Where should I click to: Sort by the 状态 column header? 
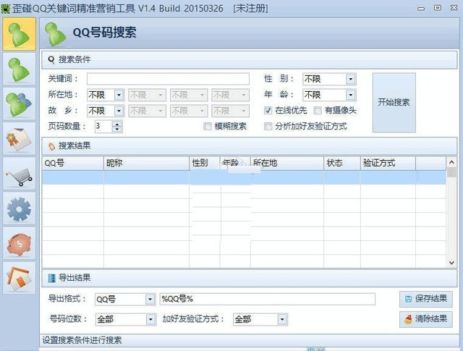tap(342, 163)
